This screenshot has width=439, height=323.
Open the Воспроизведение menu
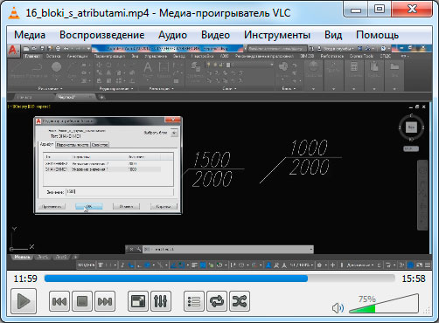[x=102, y=35]
